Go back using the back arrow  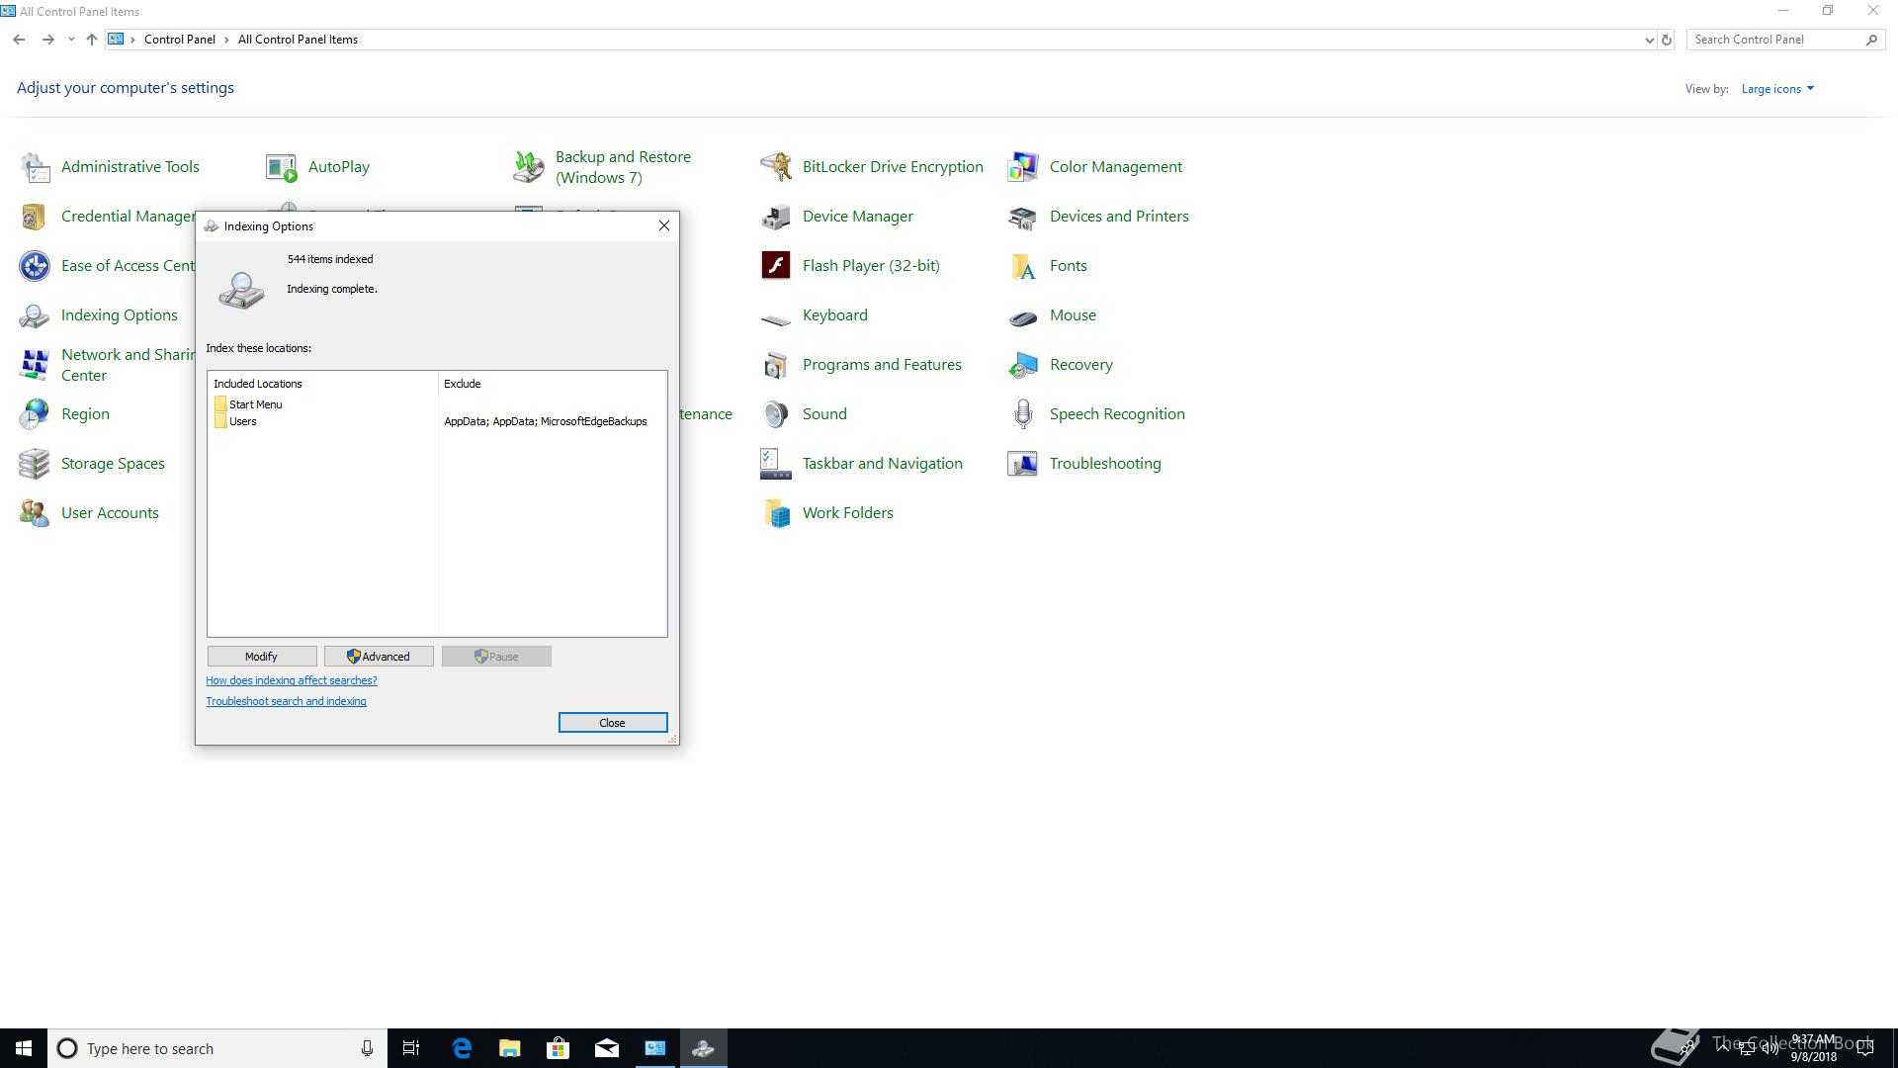click(19, 40)
